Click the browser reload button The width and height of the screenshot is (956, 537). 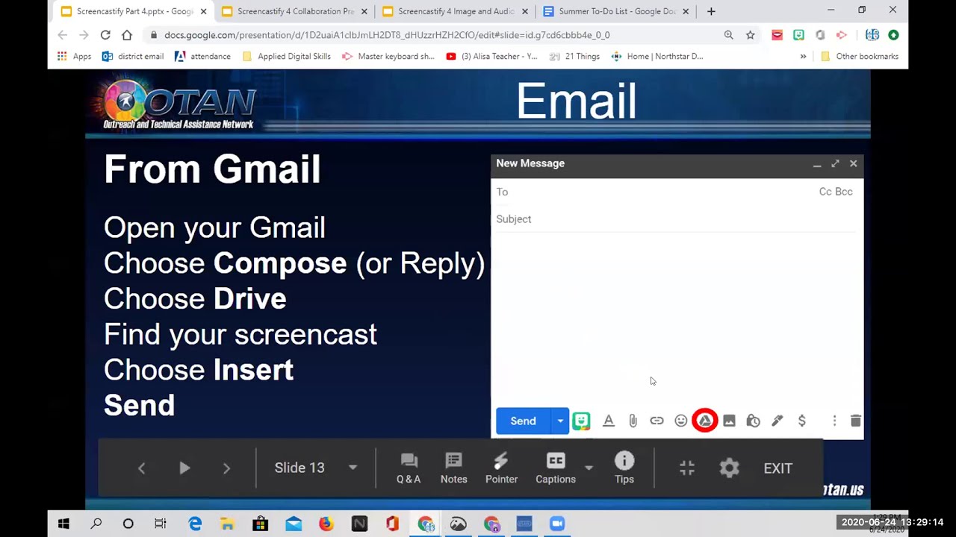tap(105, 35)
